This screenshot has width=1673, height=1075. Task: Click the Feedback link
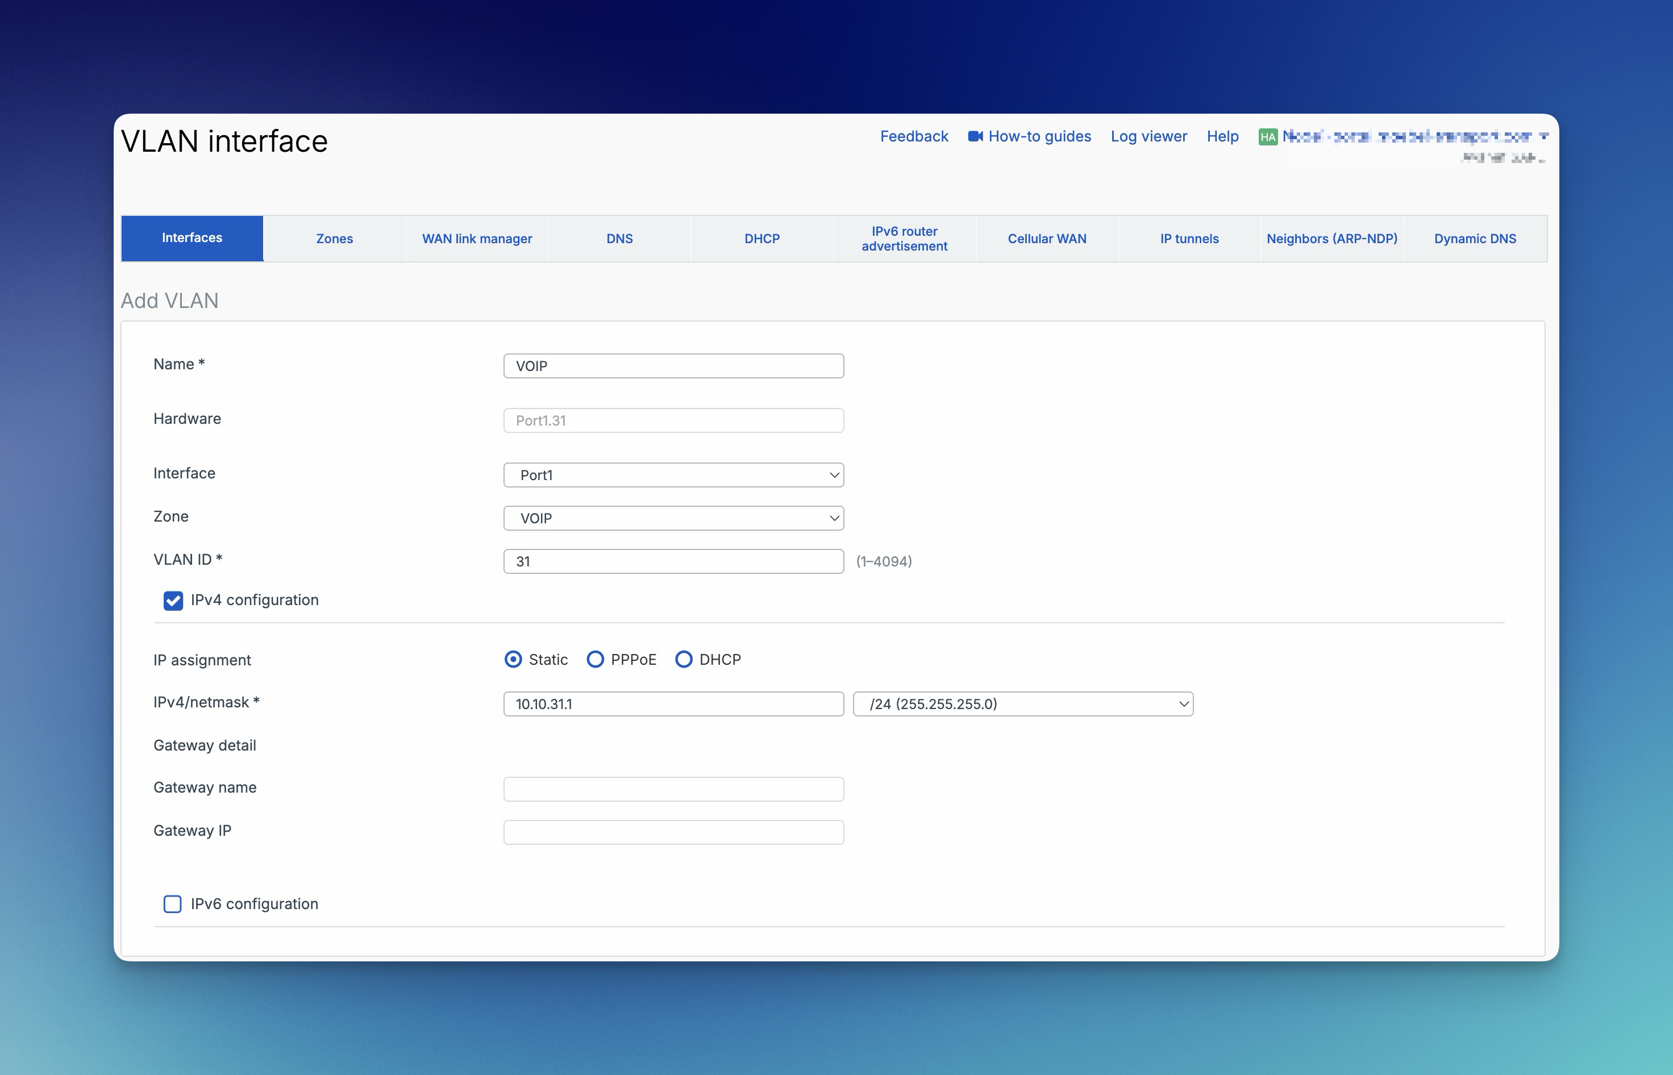point(914,136)
